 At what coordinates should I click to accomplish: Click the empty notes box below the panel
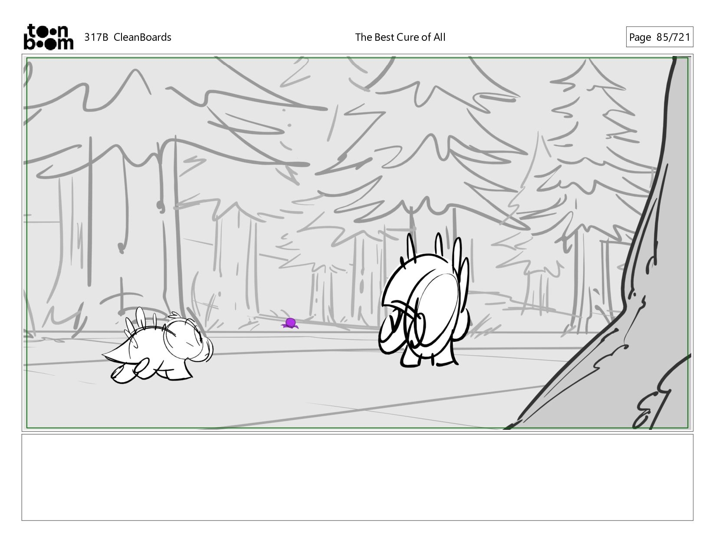point(357,477)
